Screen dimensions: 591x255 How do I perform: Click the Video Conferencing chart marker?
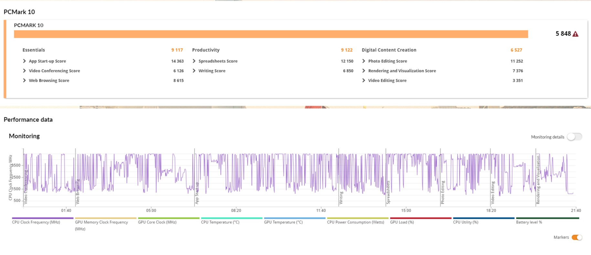26,187
